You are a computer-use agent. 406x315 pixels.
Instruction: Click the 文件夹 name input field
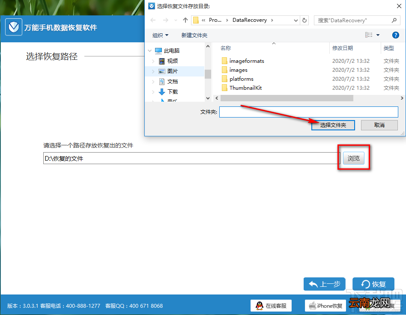(309, 112)
